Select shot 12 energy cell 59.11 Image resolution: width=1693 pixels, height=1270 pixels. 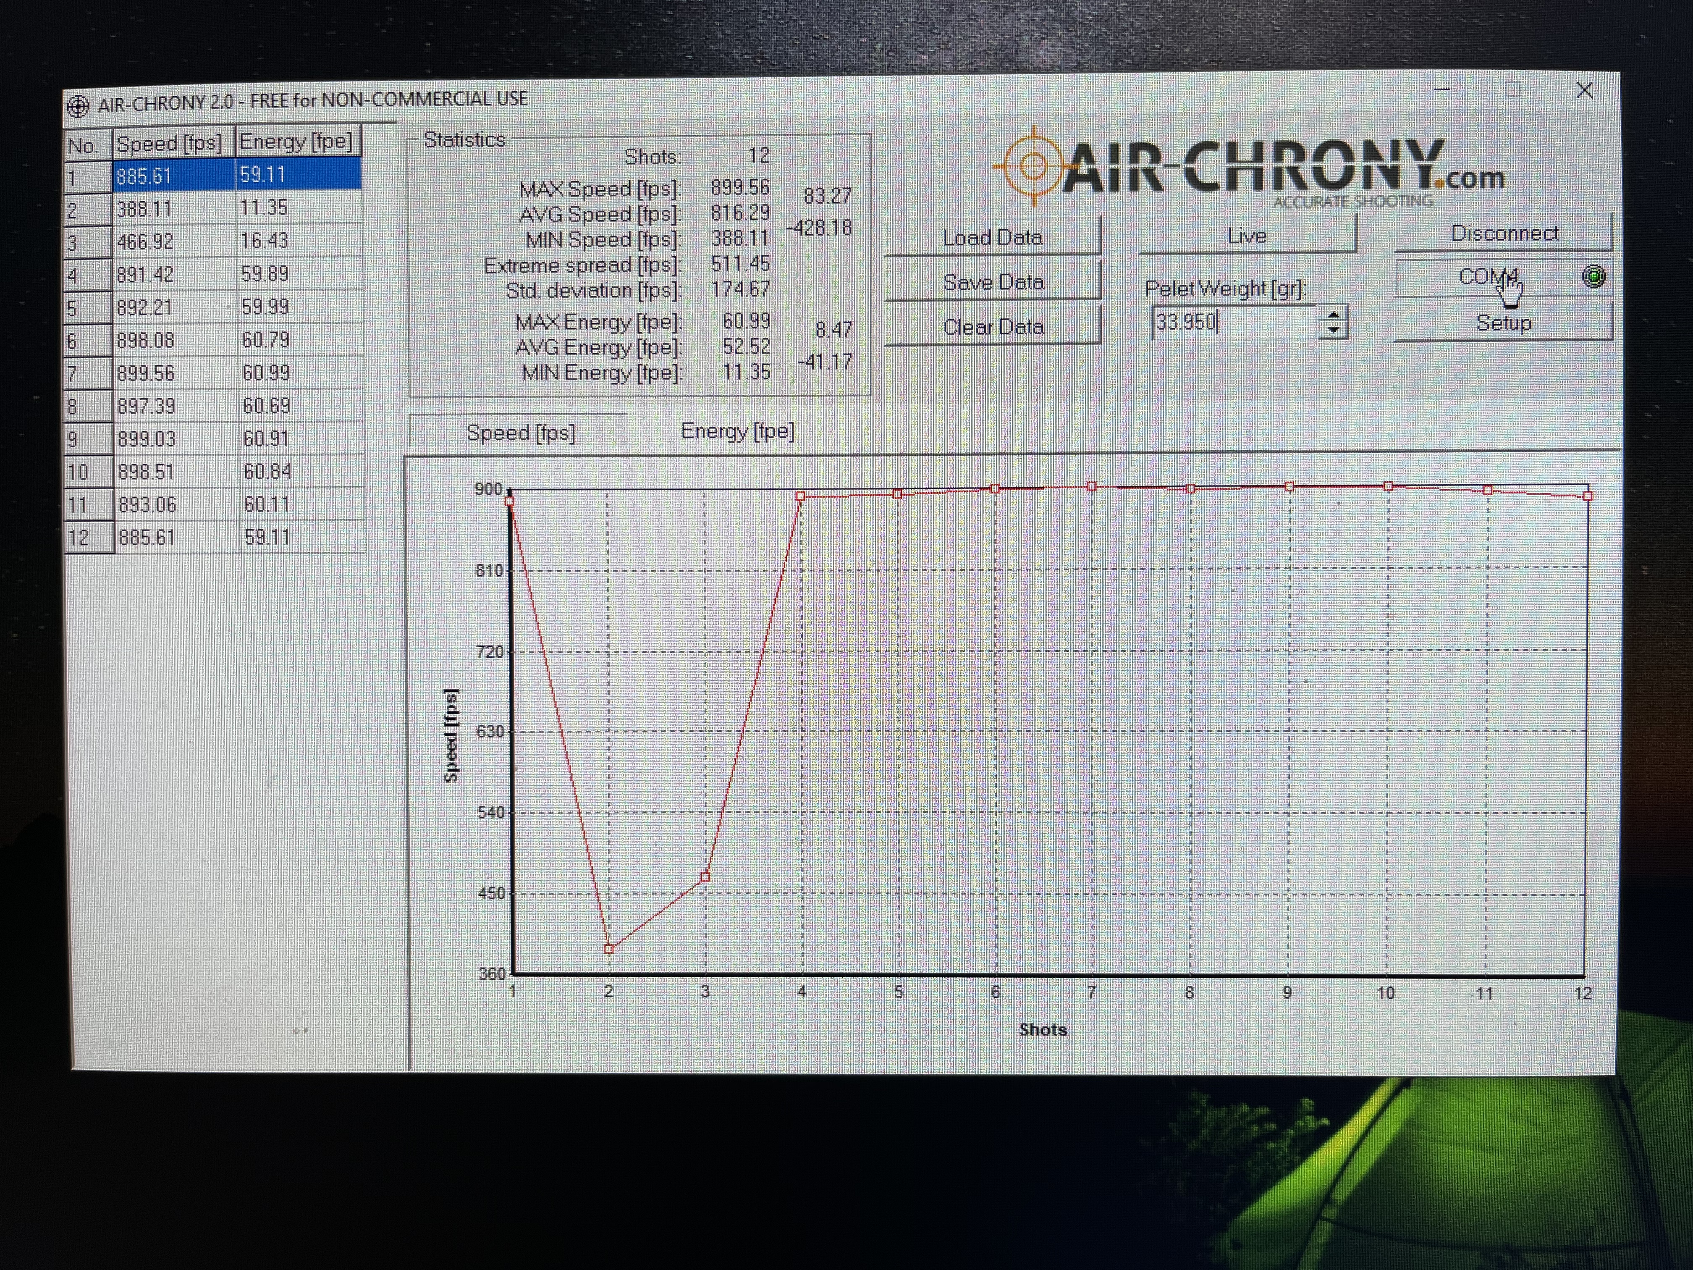click(x=302, y=537)
